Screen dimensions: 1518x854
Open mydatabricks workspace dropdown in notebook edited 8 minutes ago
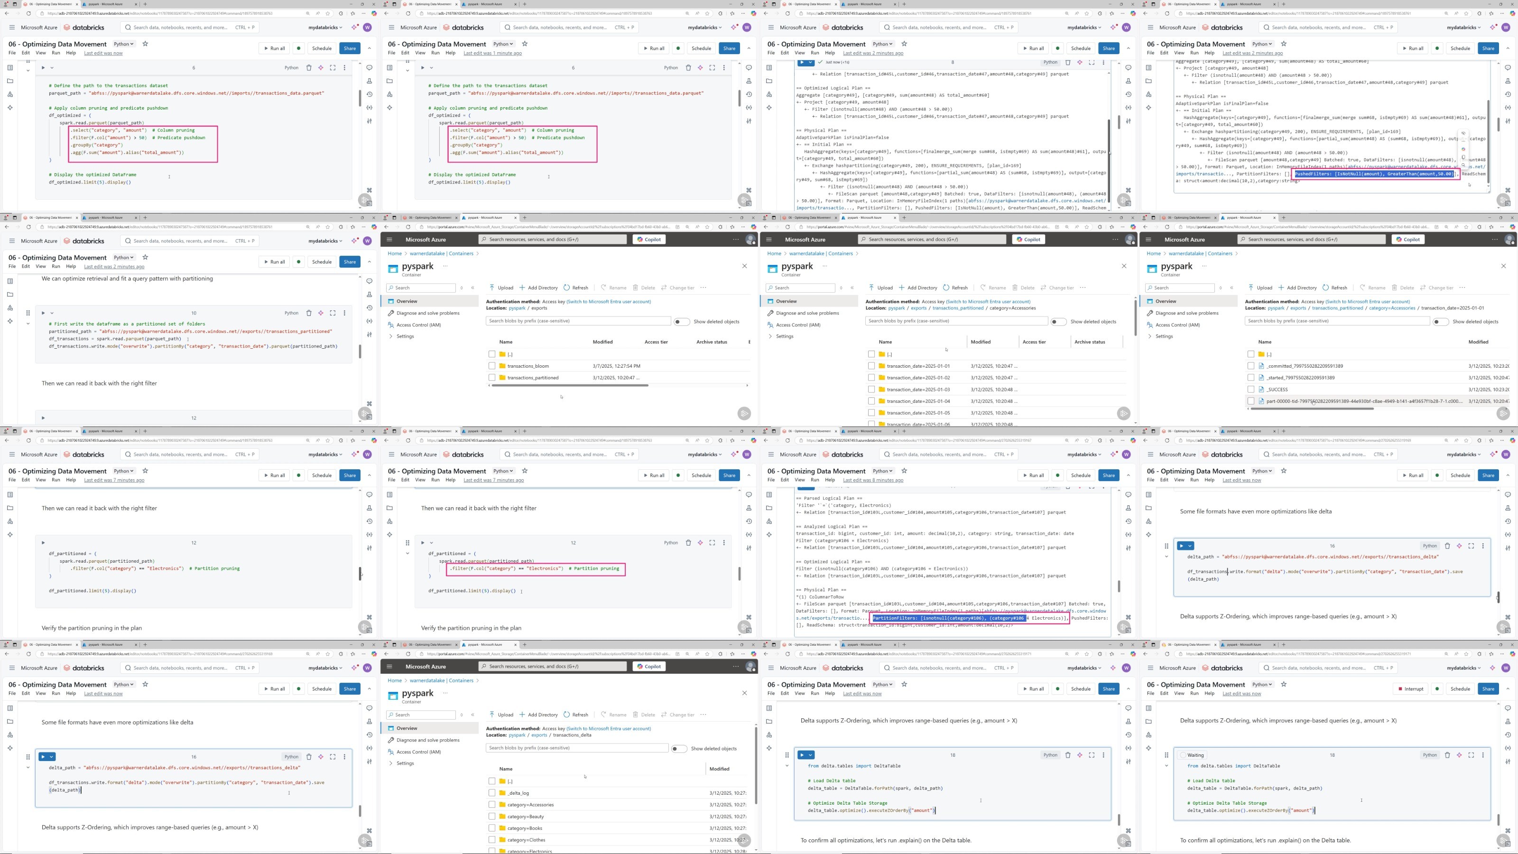[1083, 455]
